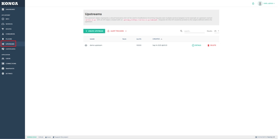Click the Plugins plug icon
Screen dimensions: 278x139
click(3, 39)
